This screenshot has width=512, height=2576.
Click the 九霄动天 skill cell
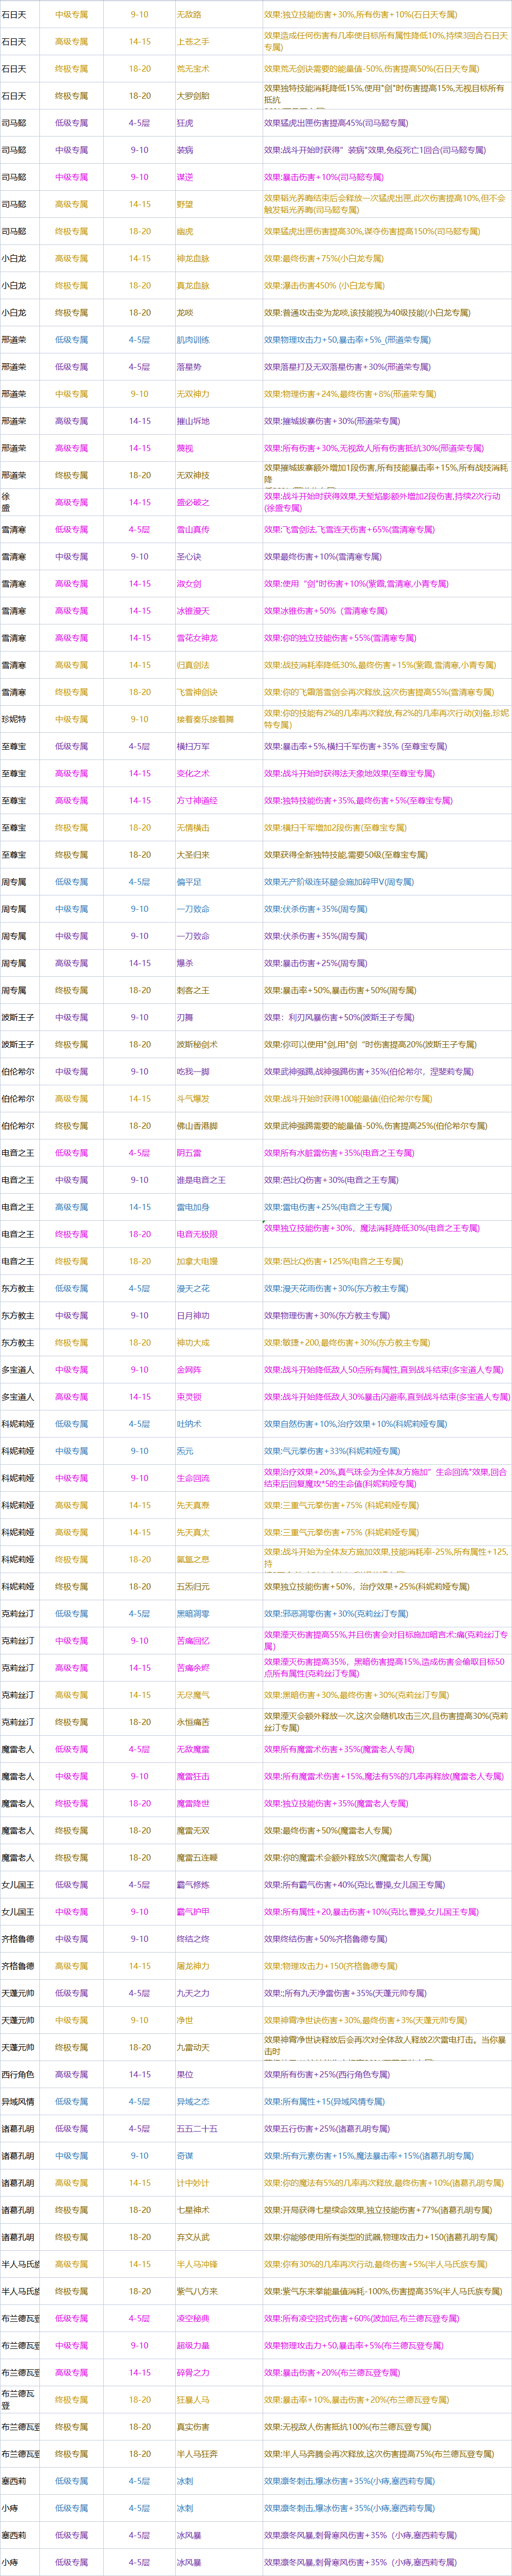(193, 2046)
